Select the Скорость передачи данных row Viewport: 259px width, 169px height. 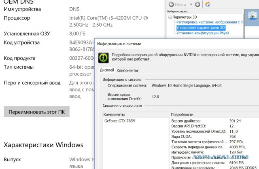pyautogui.click(x=215, y=147)
